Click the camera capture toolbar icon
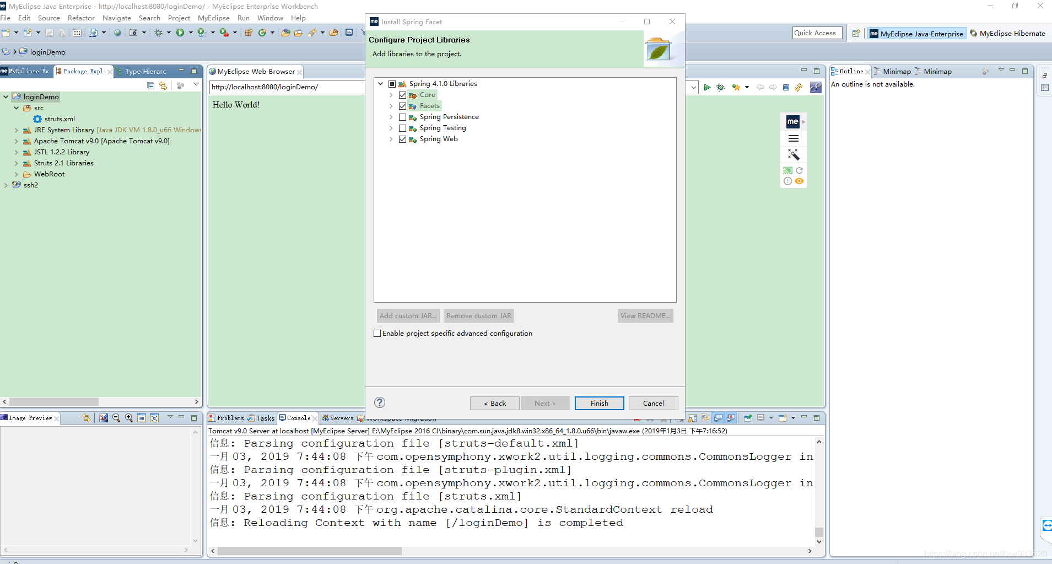 point(133,33)
